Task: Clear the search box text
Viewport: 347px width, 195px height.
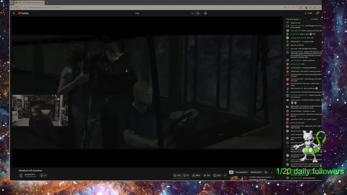Action: click(192, 13)
